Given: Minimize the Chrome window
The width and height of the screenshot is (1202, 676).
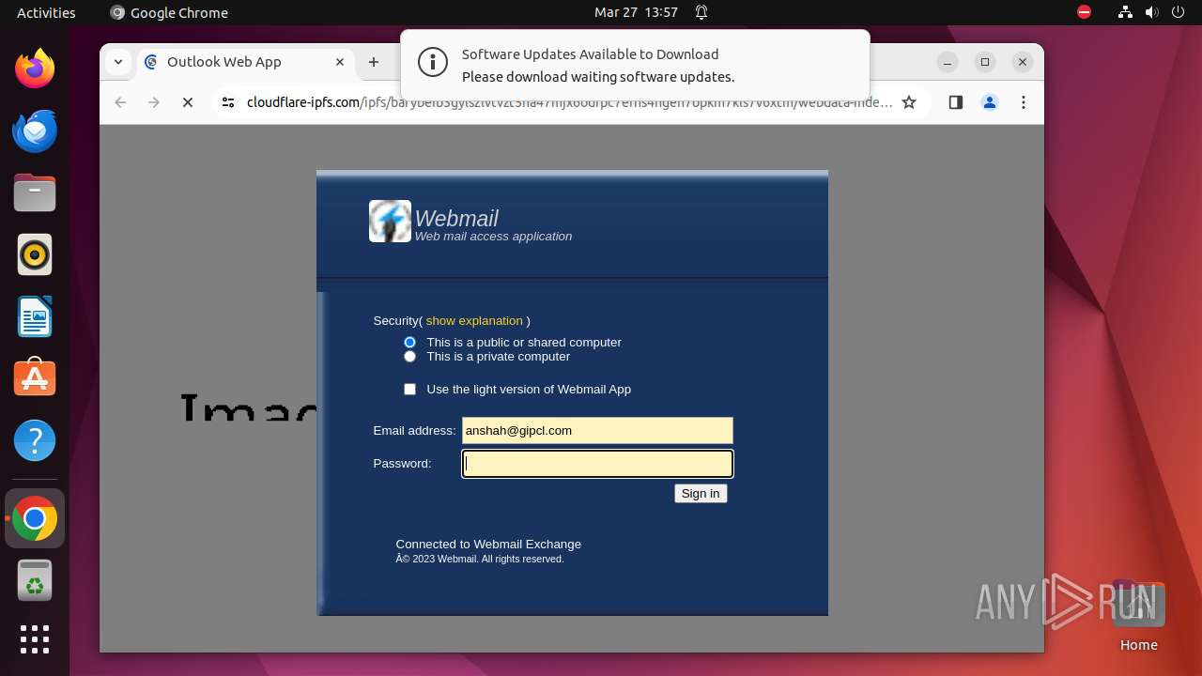Looking at the screenshot, I should [948, 62].
